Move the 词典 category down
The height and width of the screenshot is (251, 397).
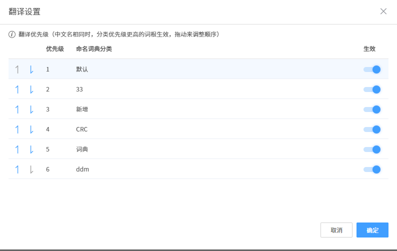click(x=31, y=149)
